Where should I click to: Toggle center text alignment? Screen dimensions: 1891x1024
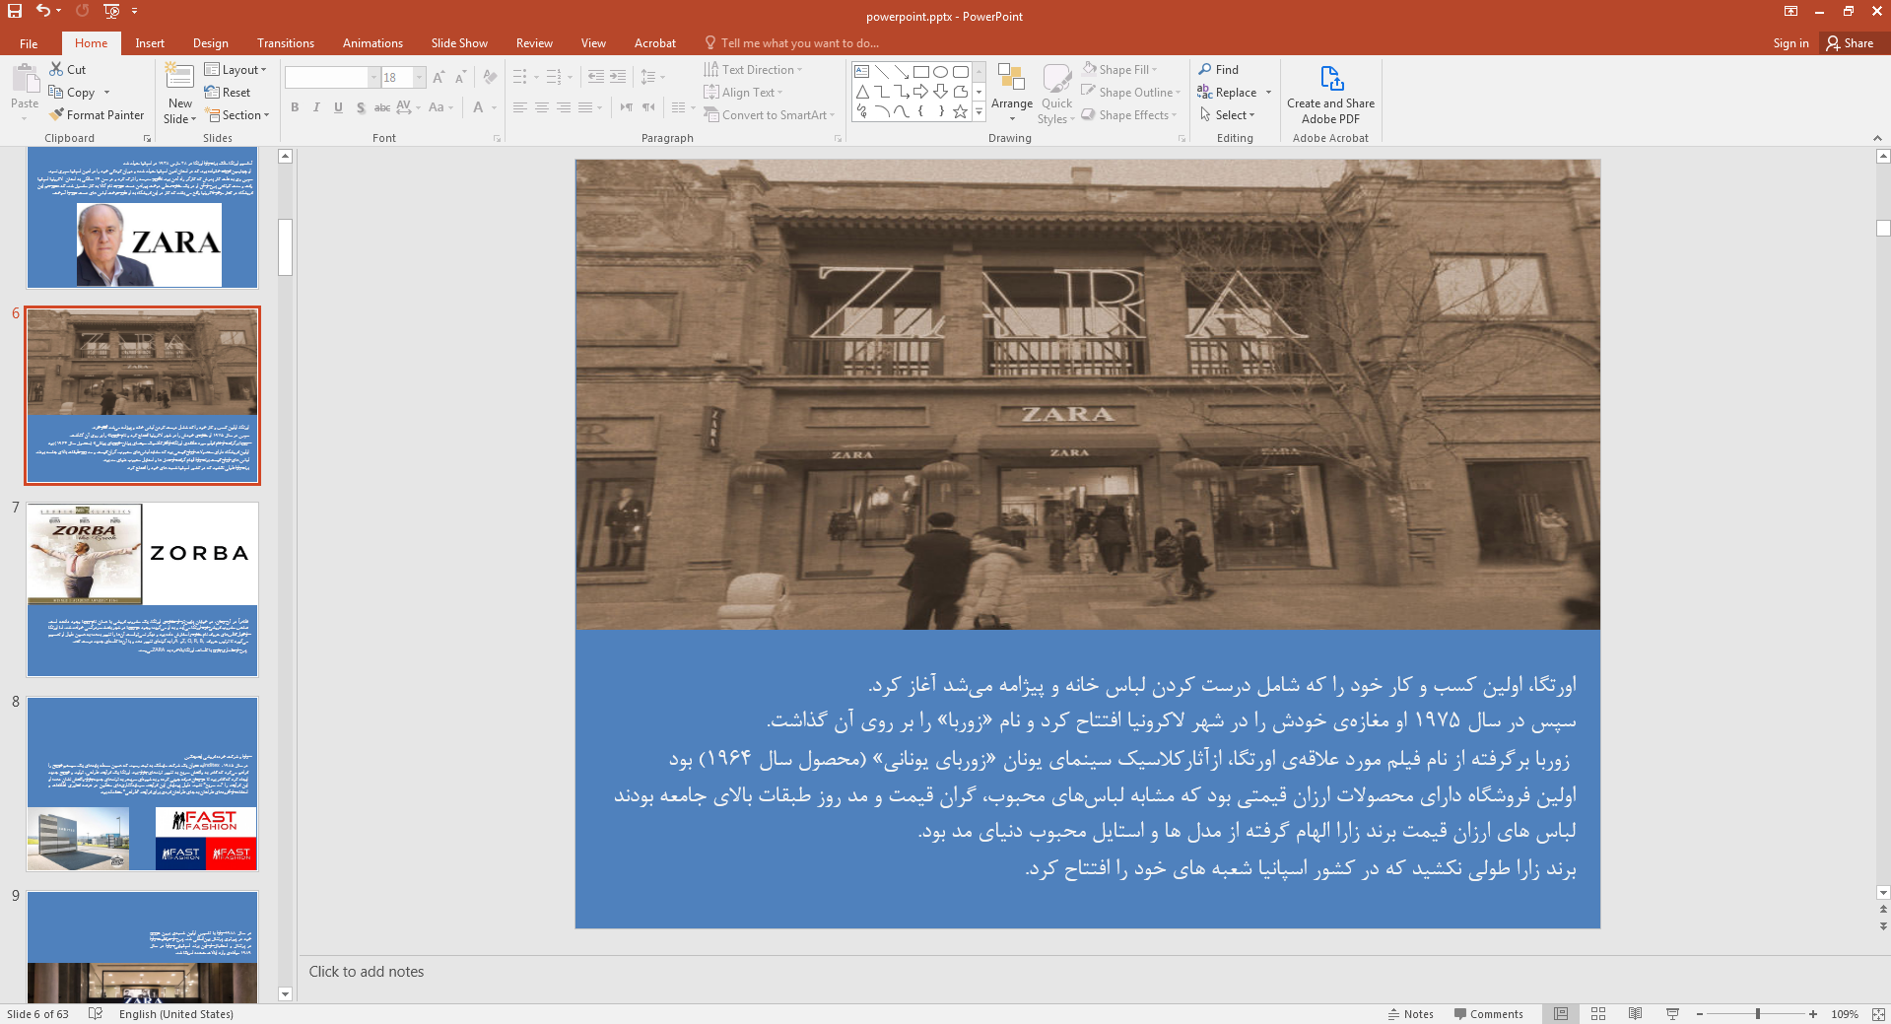pyautogui.click(x=542, y=107)
